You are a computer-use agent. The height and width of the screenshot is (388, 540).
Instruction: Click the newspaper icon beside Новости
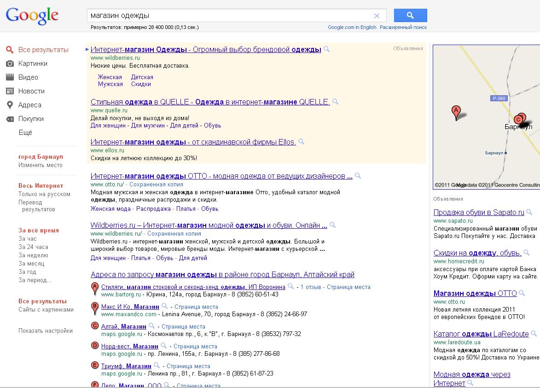pos(10,91)
